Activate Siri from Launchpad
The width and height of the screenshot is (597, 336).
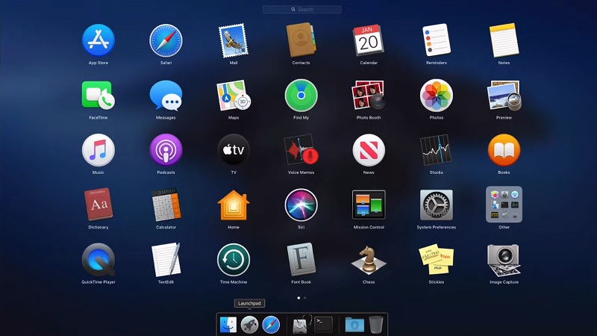[301, 205]
